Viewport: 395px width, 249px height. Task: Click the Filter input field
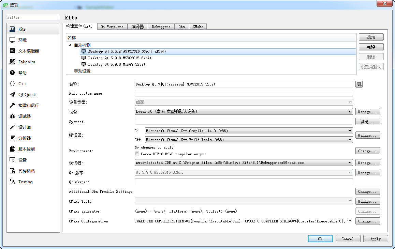33,17
